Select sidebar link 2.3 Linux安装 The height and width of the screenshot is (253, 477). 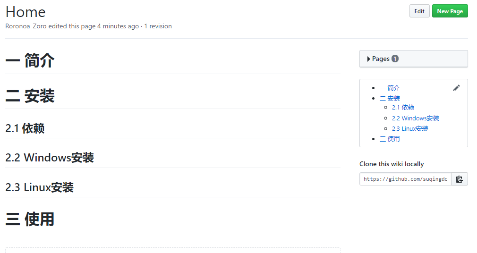pos(410,128)
